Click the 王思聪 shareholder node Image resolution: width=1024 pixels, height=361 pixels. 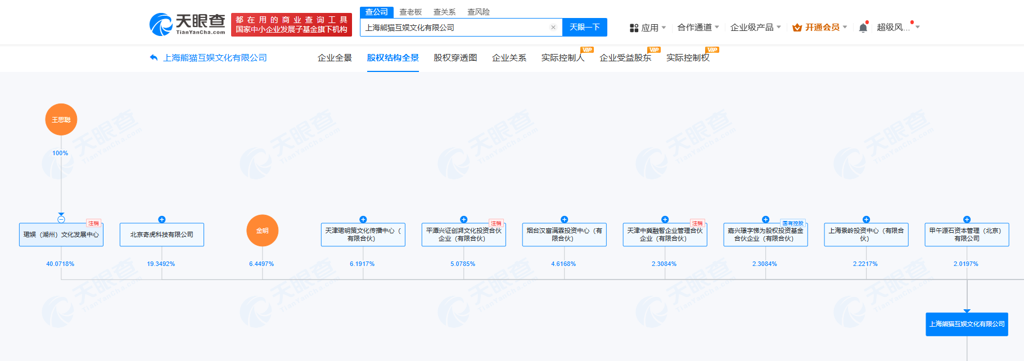[x=61, y=119]
